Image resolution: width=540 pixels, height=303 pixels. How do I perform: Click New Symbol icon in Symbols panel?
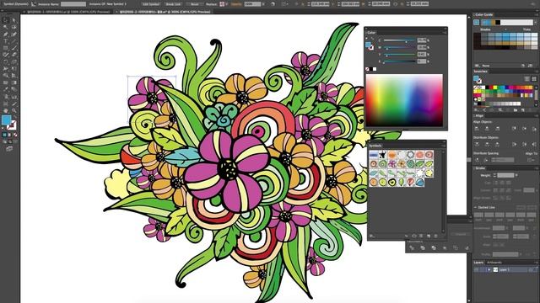[x=429, y=236]
